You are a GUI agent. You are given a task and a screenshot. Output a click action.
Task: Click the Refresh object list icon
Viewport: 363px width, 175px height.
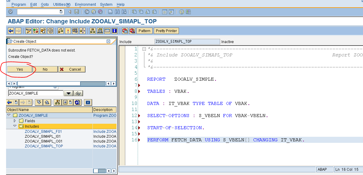tap(77, 102)
